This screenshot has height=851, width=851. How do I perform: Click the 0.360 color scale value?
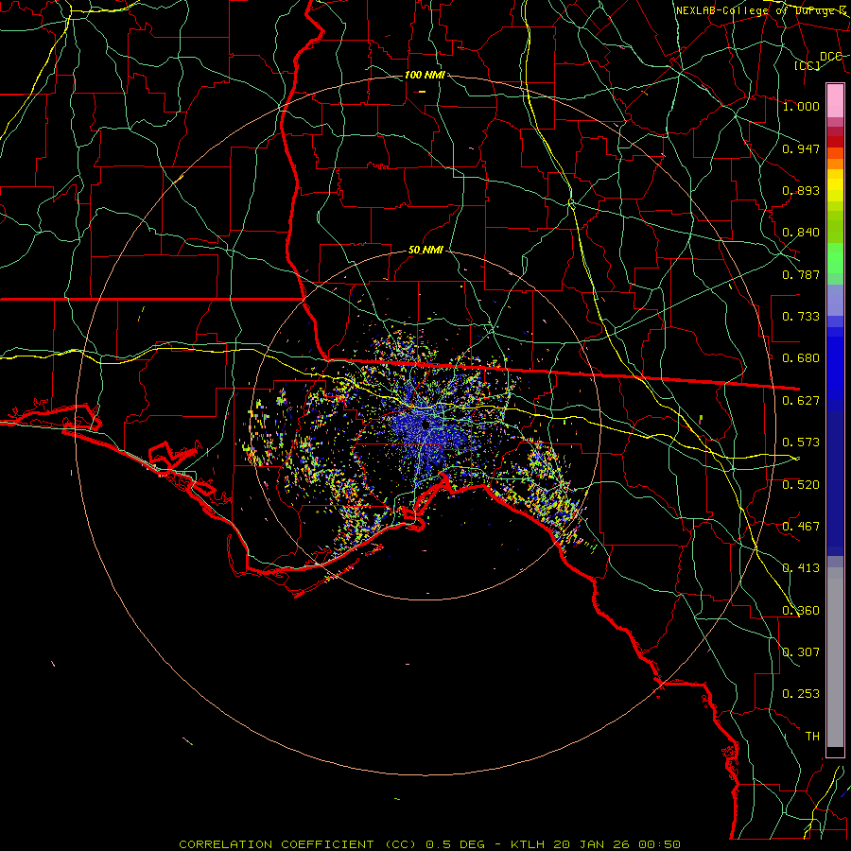[801, 611]
